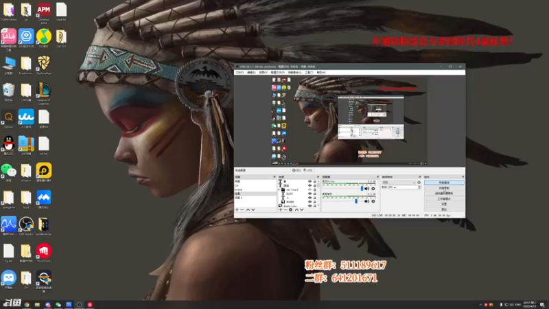Screen dimensions: 549x309
Task: Click the Start Recording button
Action: pos(444,188)
